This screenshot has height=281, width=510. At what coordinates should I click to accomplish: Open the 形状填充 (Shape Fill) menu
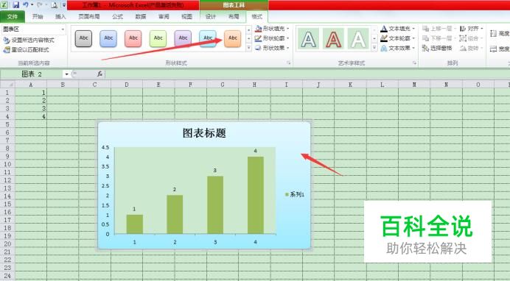(x=272, y=29)
